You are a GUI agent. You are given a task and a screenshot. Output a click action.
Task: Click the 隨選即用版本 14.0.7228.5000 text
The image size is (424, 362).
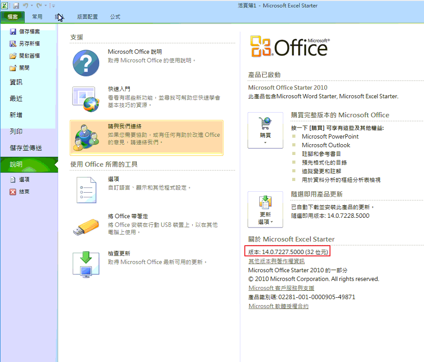[x=330, y=216]
